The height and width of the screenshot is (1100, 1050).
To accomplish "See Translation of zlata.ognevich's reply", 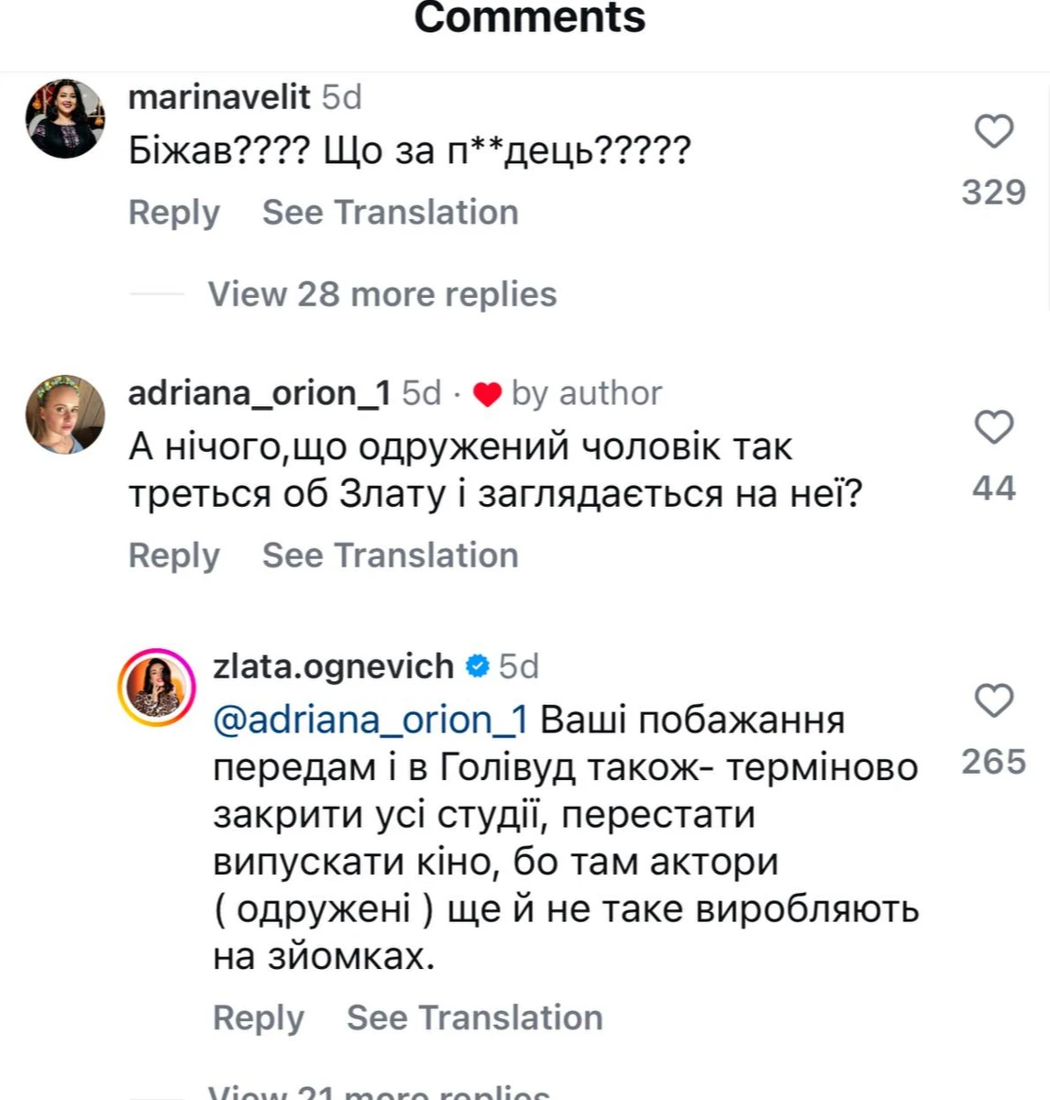I will [x=474, y=1017].
